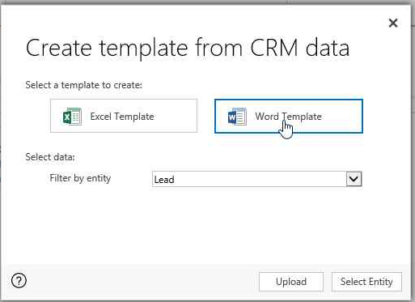
Task: Click the Select data: label
Action: click(x=50, y=157)
